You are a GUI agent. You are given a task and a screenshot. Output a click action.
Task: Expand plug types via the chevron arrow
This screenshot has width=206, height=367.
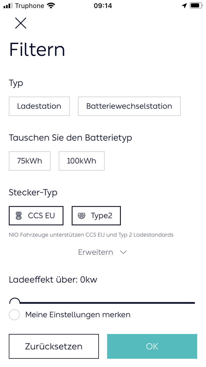tap(123, 252)
